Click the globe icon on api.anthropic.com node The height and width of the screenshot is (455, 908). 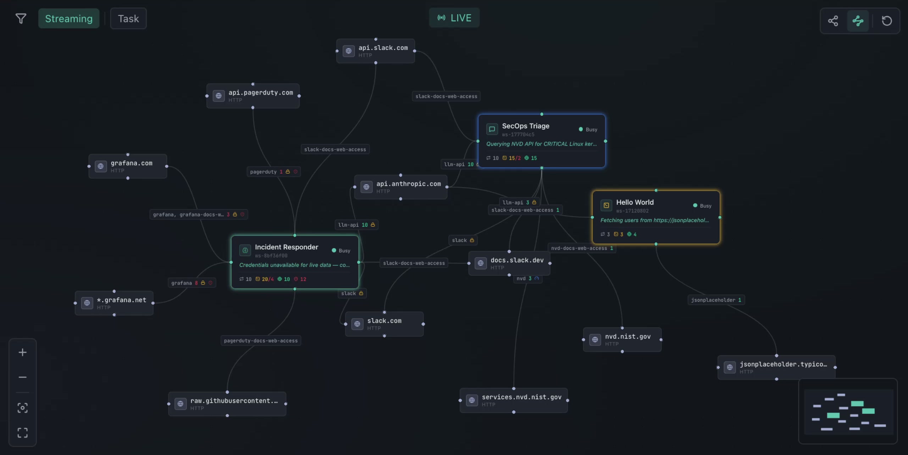(x=366, y=187)
